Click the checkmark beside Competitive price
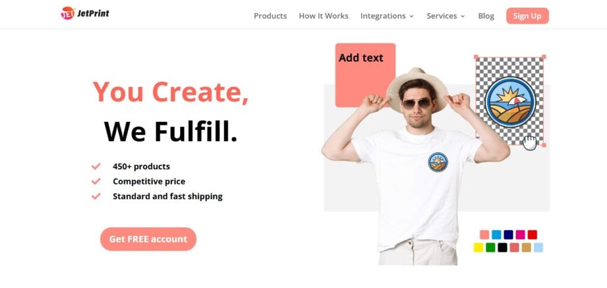Screen dimensions: 607x288 pos(96,181)
